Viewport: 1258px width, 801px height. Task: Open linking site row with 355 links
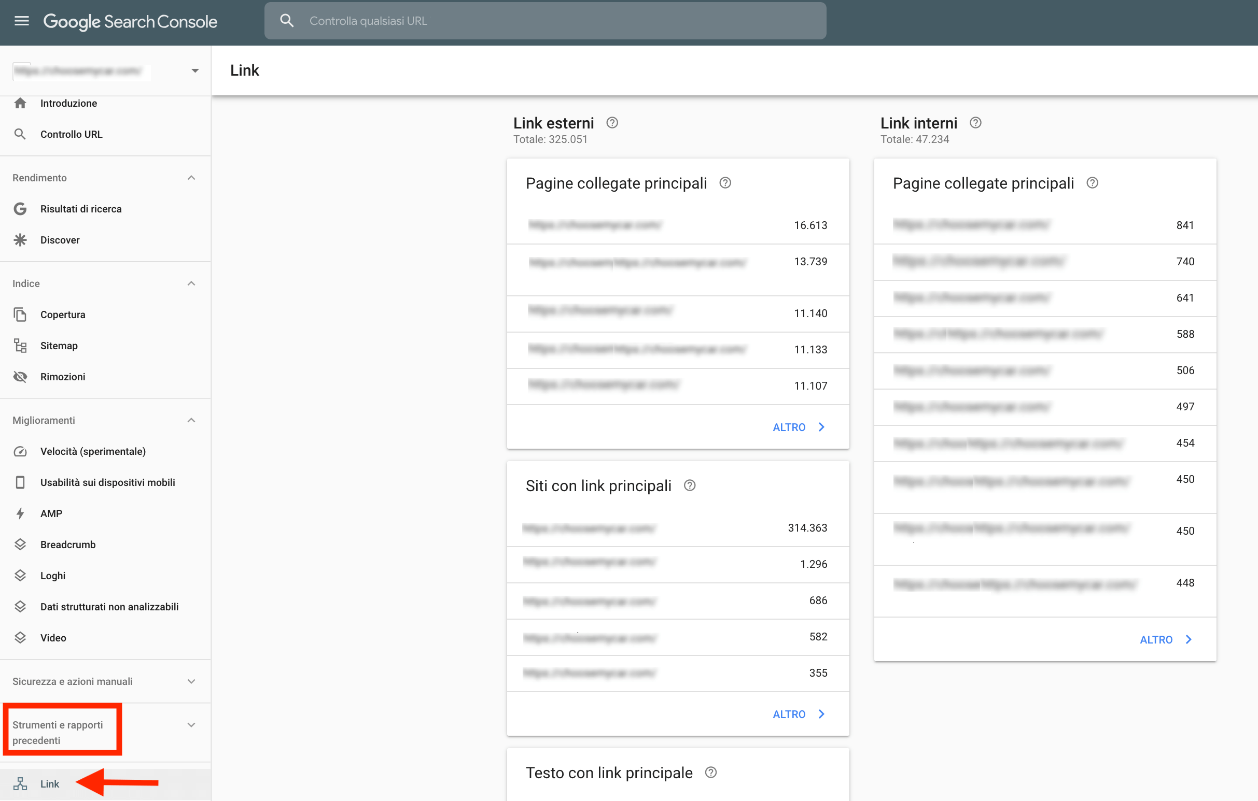pos(678,674)
